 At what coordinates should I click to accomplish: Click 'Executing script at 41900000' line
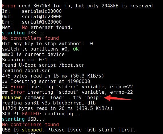[x=46, y=81]
